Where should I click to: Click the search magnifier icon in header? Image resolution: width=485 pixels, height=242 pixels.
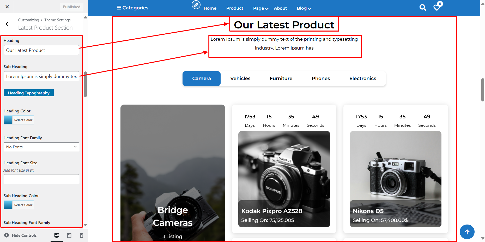pos(422,8)
